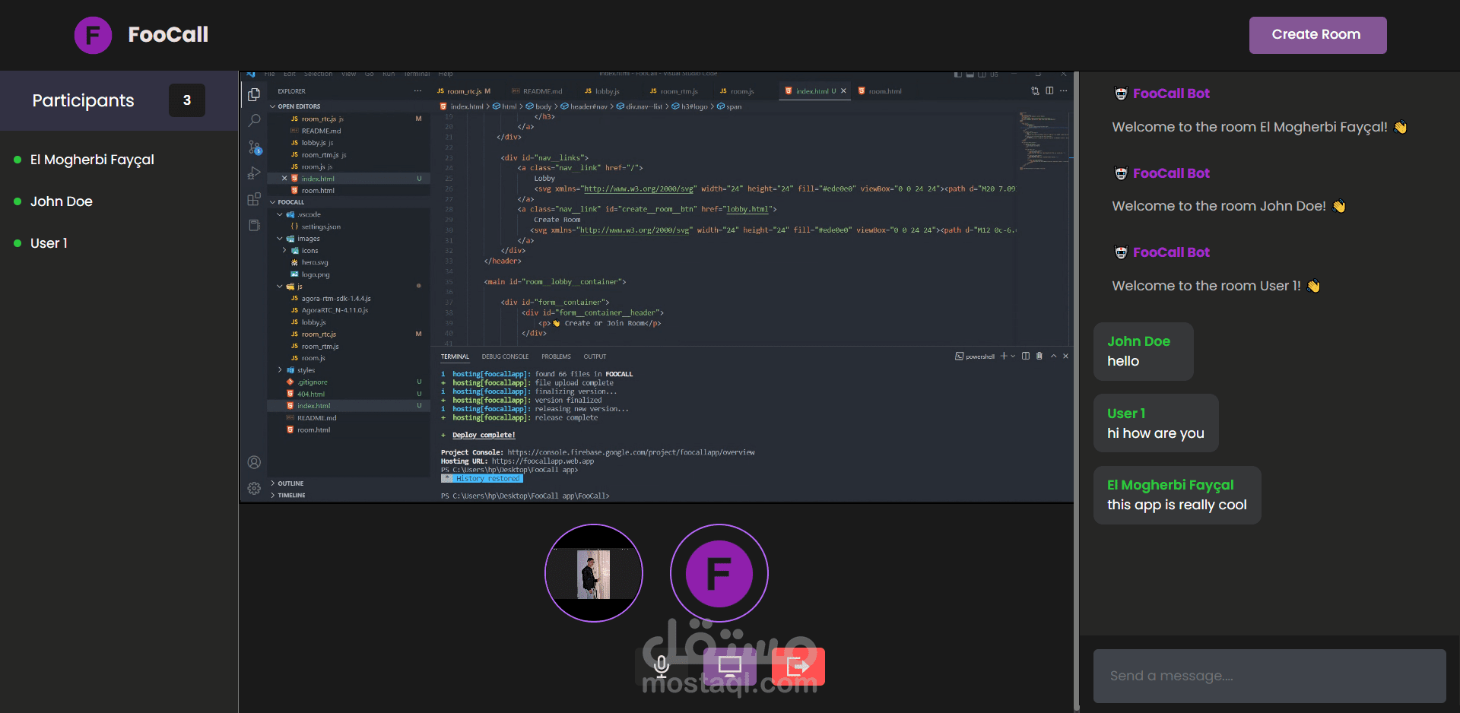Focus the Send a message field
The width and height of the screenshot is (1460, 713).
click(x=1269, y=676)
